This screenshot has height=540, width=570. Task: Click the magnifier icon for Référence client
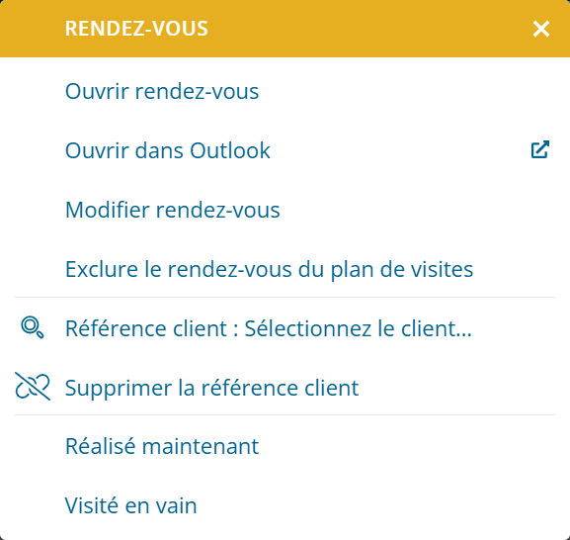pos(33,327)
